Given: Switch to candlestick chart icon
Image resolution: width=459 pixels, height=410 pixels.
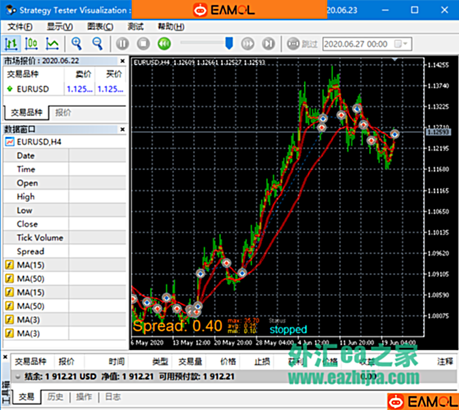Looking at the screenshot, I should [x=31, y=44].
